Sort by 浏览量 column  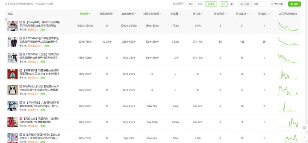pos(175,14)
